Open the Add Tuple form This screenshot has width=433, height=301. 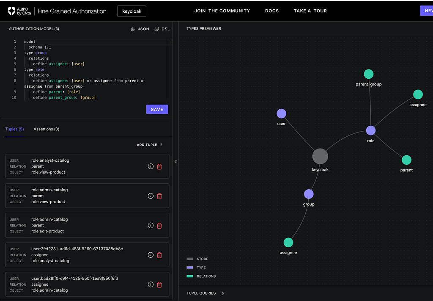click(150, 144)
